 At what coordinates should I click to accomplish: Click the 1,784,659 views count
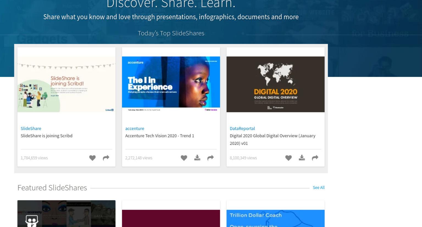coord(34,158)
